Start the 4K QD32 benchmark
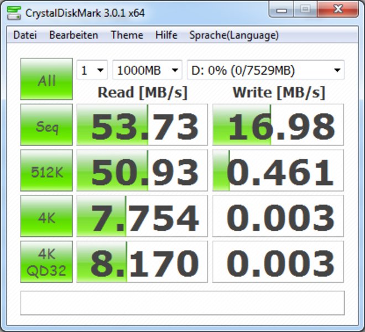Screen dimensions: 365x332 [46, 262]
